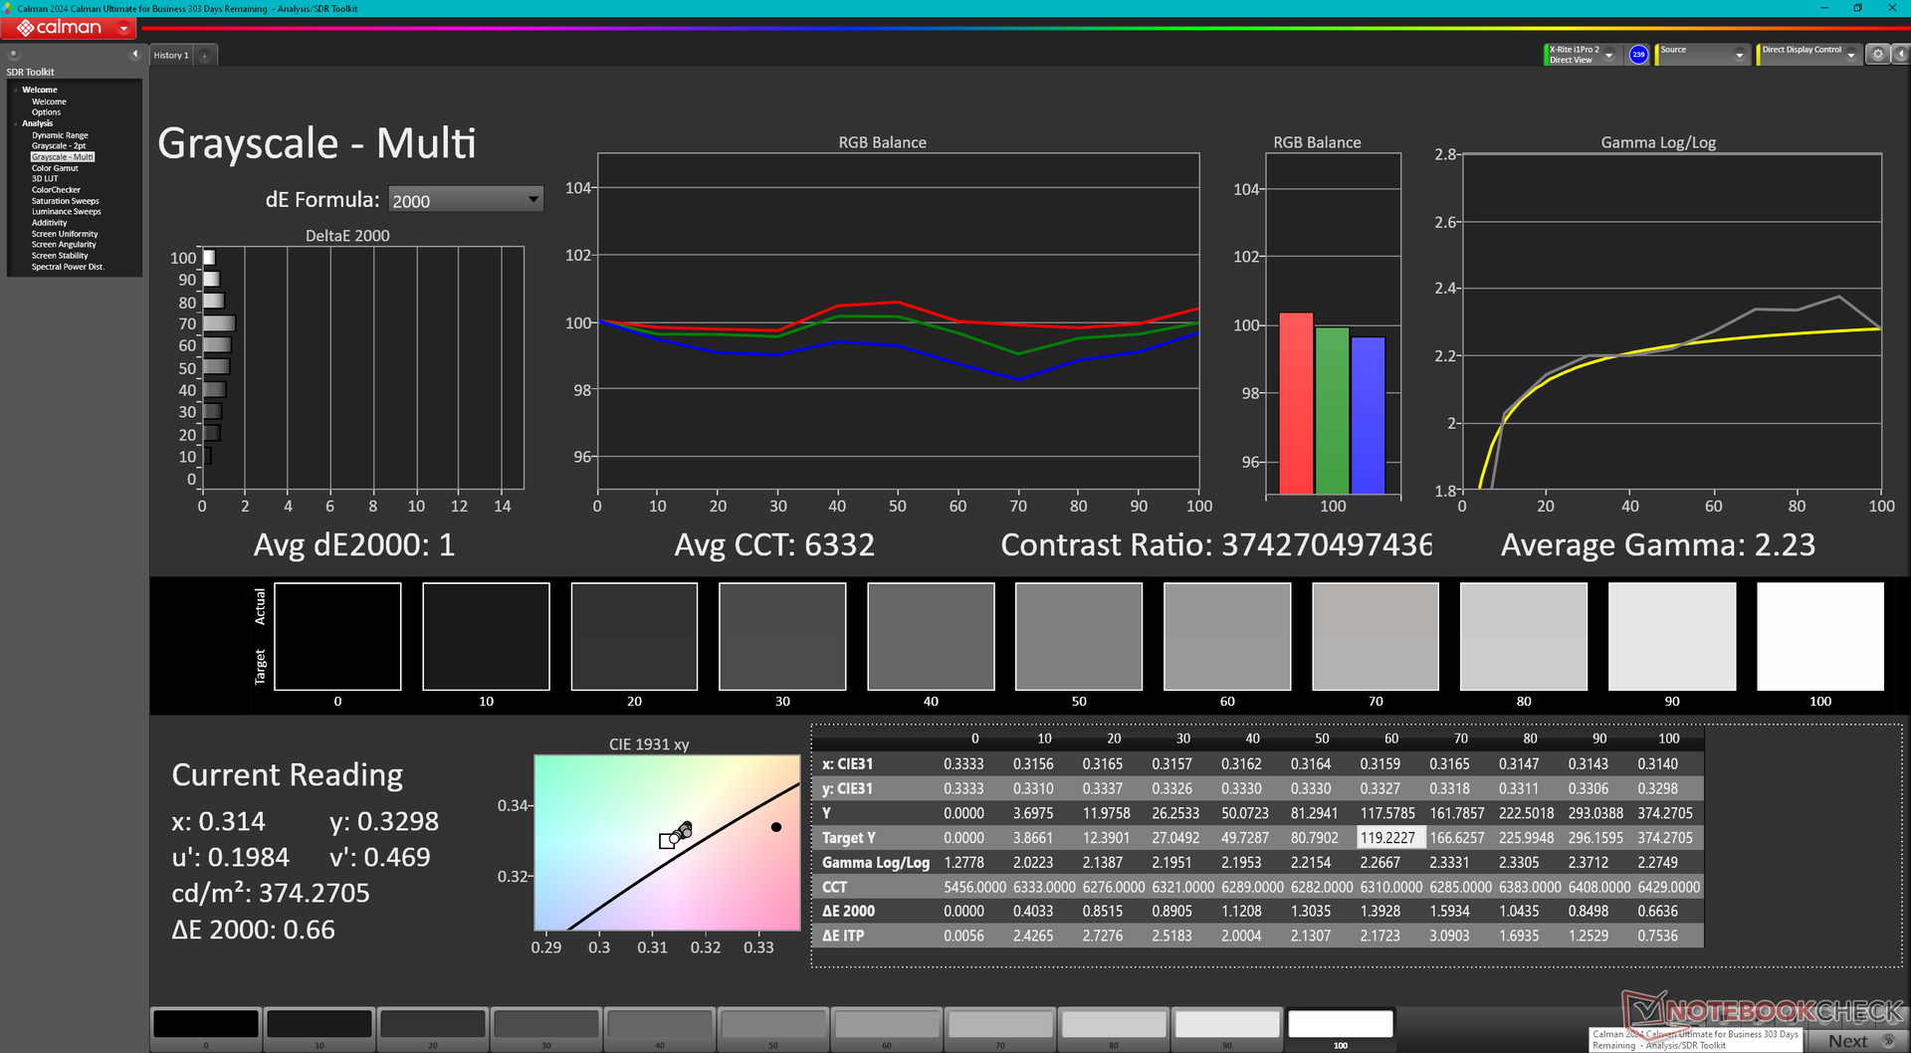Expand the Calman menu dropdown arrow

coord(123,28)
